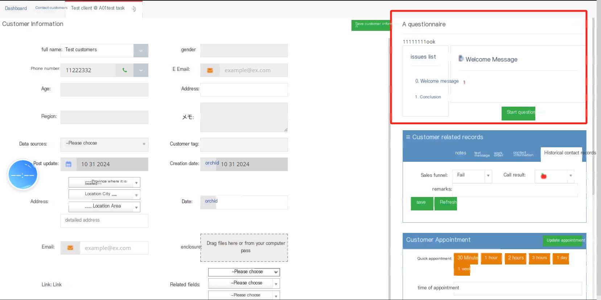Select the 1 day quick appointment
601x300 pixels.
[561, 258]
